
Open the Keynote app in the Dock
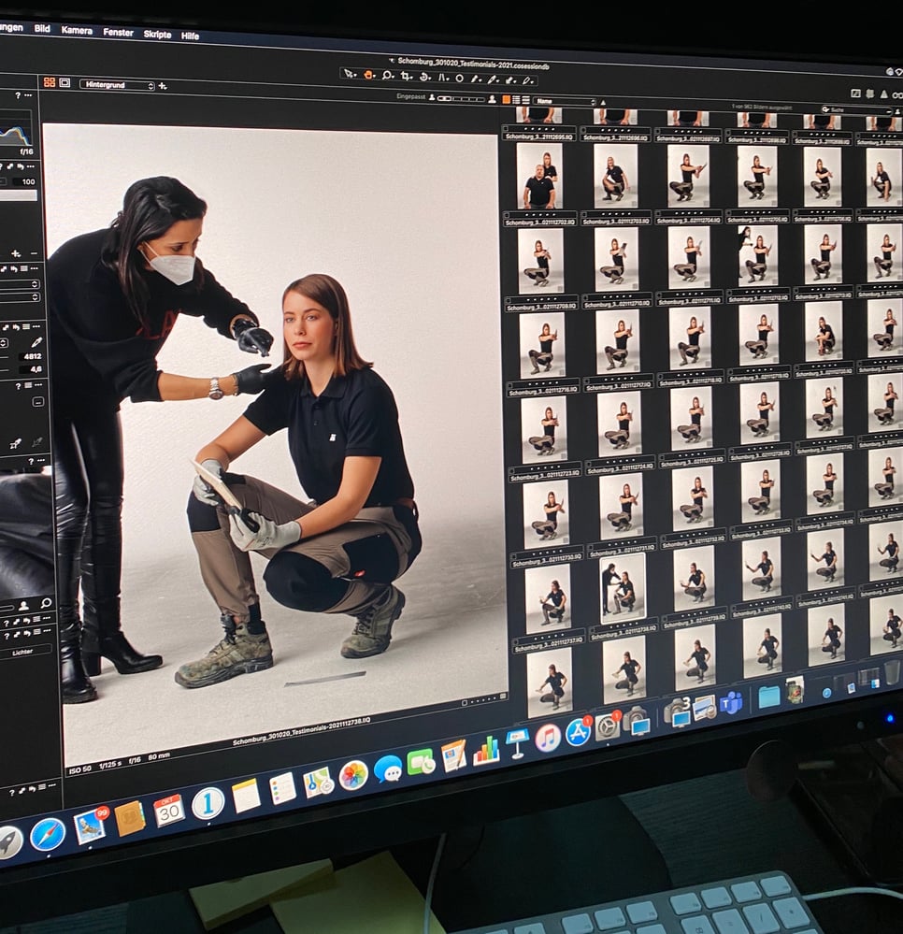click(516, 744)
